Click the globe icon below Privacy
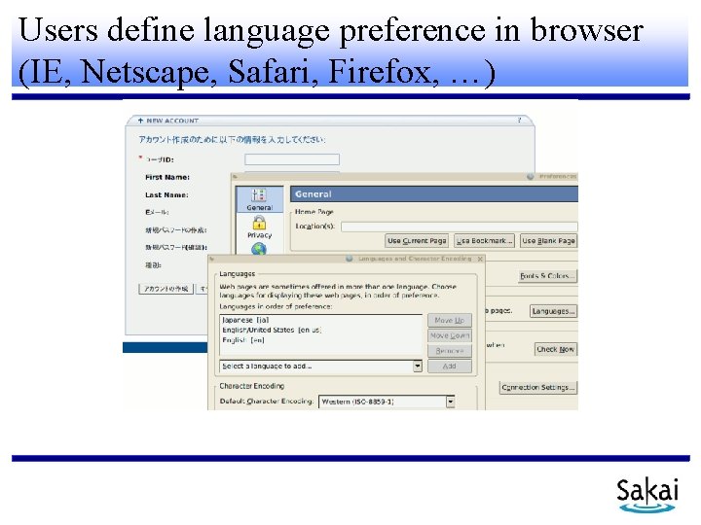 point(258,249)
